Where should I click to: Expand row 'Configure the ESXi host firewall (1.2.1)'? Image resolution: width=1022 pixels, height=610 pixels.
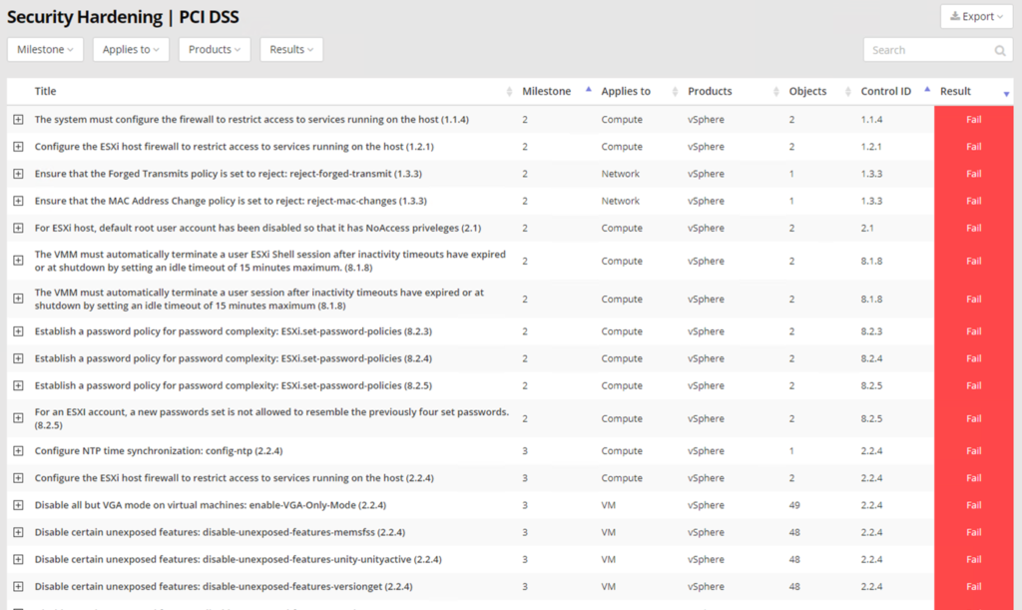click(18, 147)
